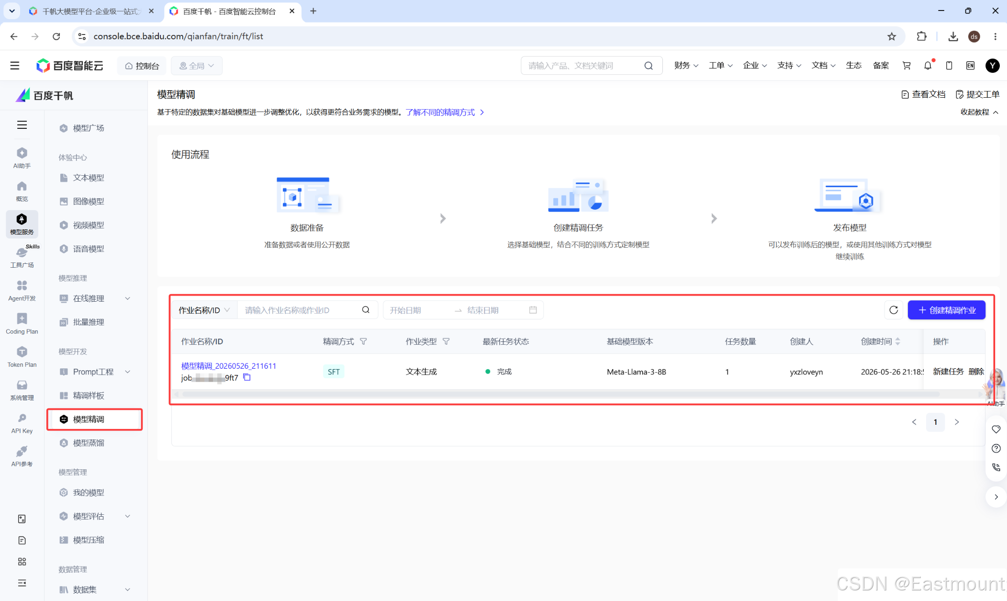Open the 企业 top menu
Image resolution: width=1007 pixels, height=601 pixels.
[755, 66]
